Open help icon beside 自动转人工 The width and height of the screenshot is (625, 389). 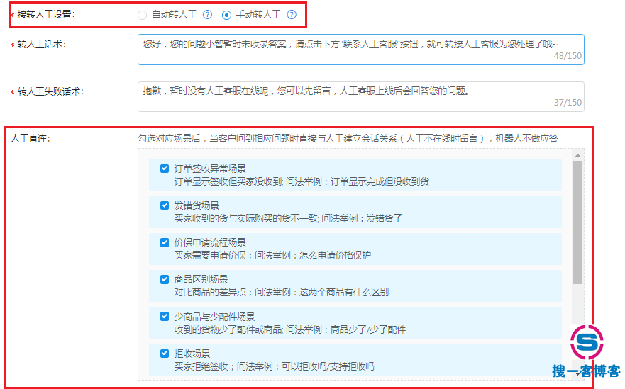click(x=207, y=15)
